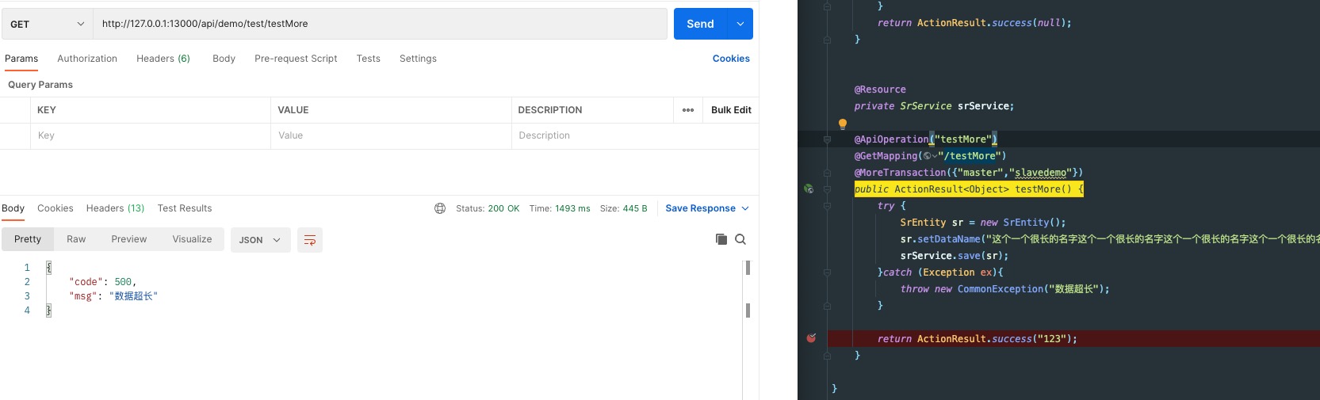Open the Test Results response tab

tap(185, 208)
